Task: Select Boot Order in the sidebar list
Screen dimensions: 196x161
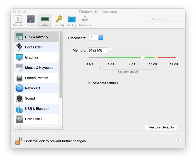Action: pos(36,47)
